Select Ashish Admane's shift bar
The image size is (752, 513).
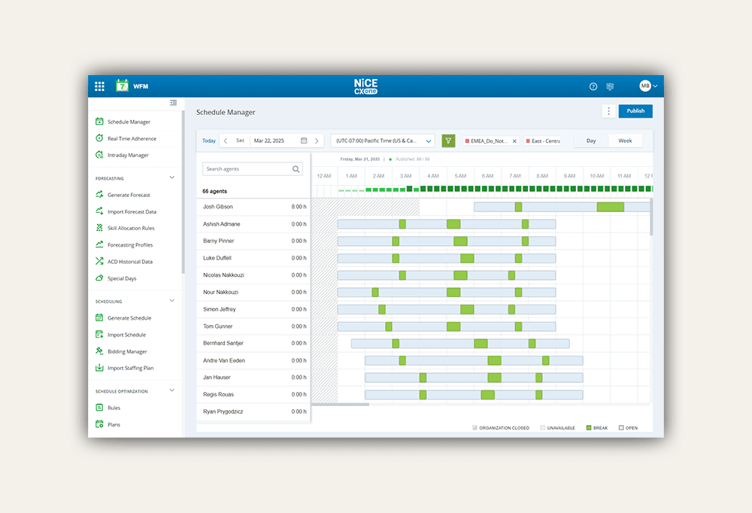tap(447, 224)
